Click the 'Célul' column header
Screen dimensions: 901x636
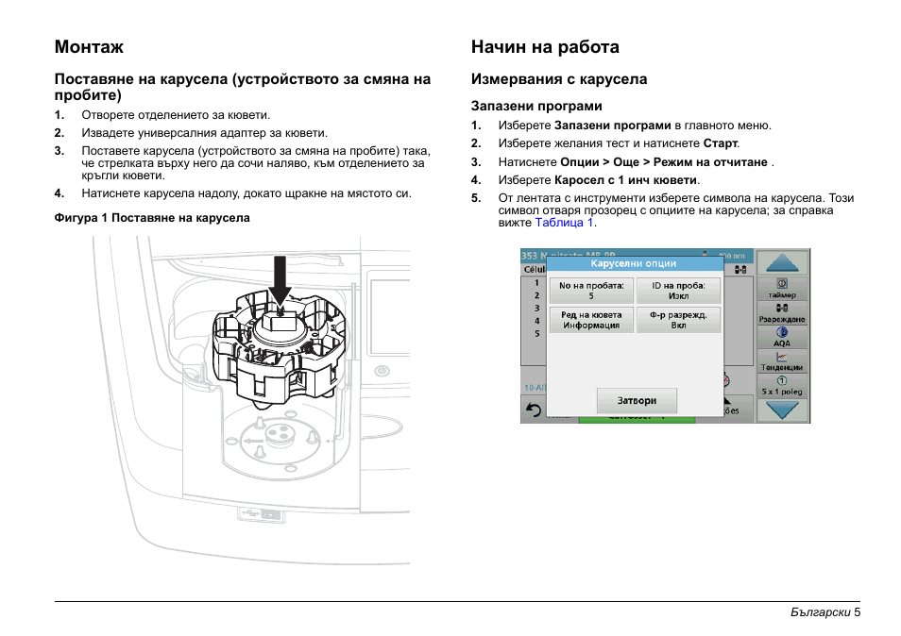535,269
